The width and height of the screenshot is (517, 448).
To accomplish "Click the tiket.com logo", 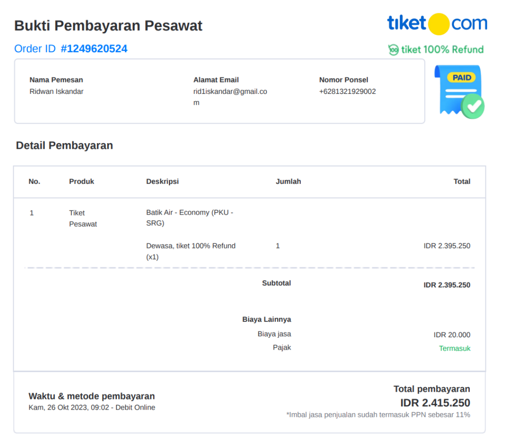I will 437,24.
